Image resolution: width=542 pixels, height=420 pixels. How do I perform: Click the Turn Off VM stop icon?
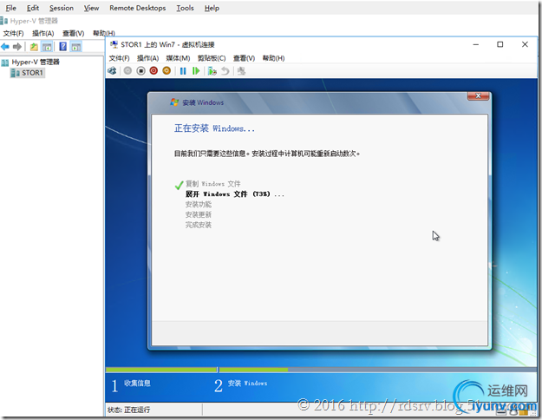pos(140,71)
